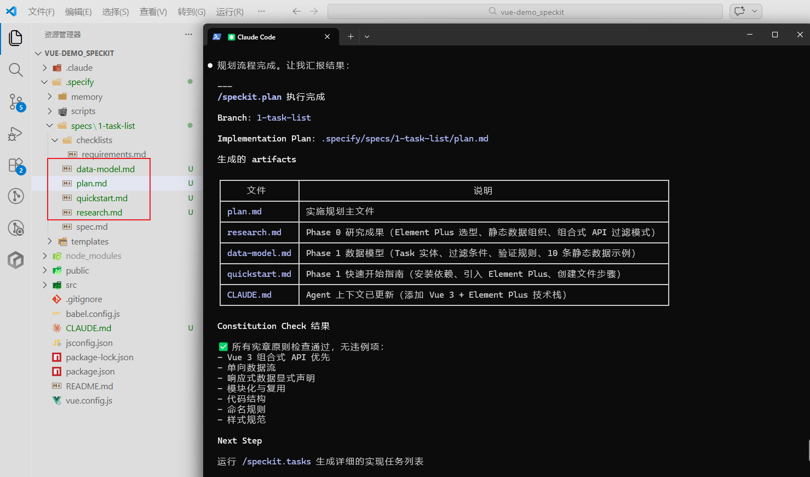
Task: Close the Claude Code terminal tab
Action: coord(328,37)
